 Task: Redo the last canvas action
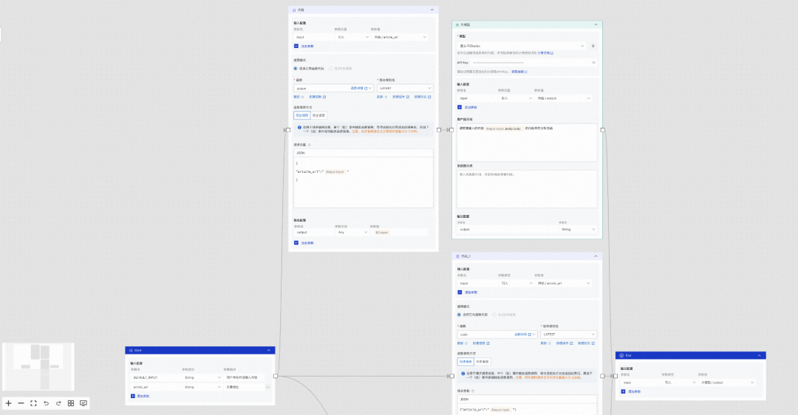click(x=58, y=403)
